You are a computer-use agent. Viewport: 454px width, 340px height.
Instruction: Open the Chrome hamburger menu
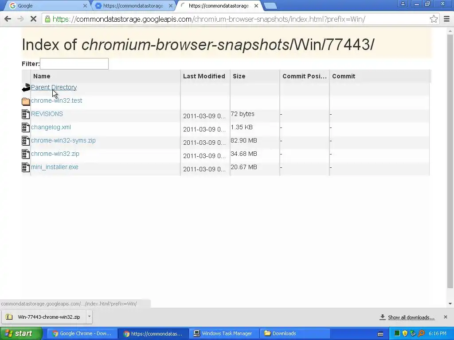[446, 19]
